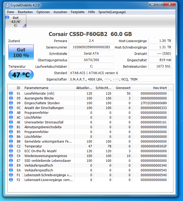The image size is (183, 201).
Task: Minimize the CrystalDiskInfo window
Action: 152,4
